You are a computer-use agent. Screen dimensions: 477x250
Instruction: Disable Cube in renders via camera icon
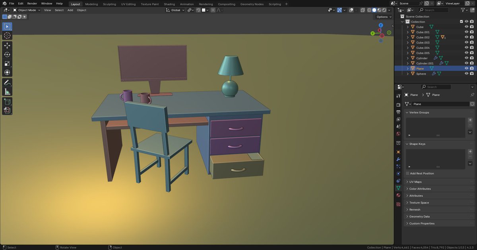point(472,27)
